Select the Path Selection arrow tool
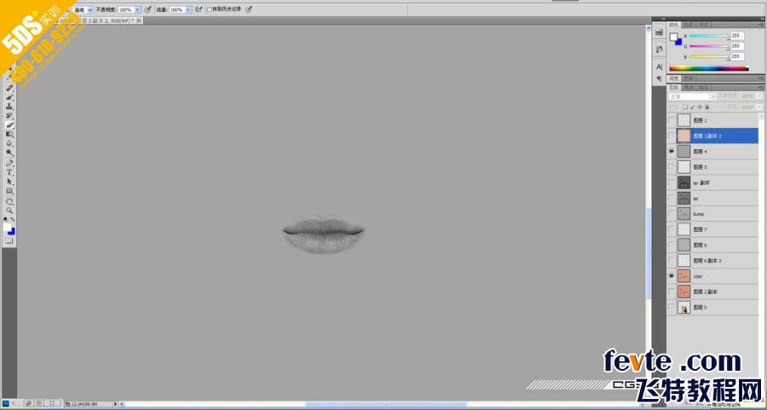 point(9,181)
